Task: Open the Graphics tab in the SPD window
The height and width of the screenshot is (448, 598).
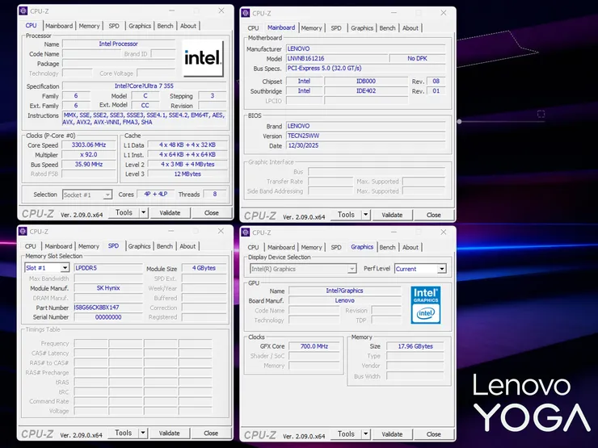Action: [139, 246]
